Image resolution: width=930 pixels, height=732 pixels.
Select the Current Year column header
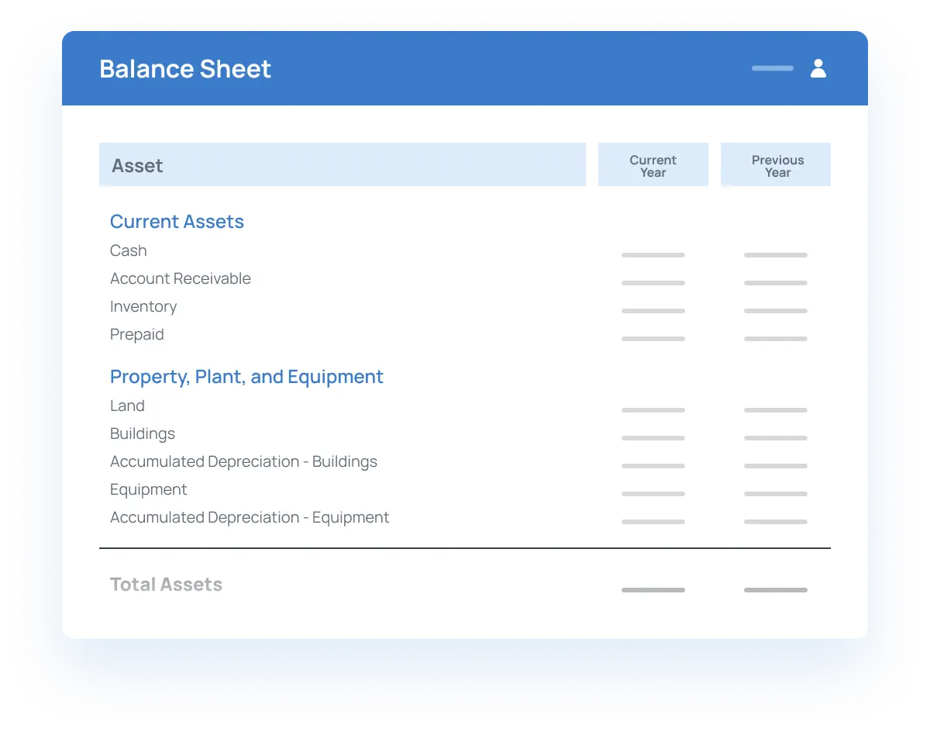point(653,164)
